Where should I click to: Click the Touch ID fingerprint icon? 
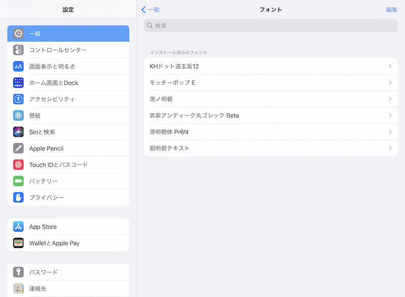coord(18,164)
